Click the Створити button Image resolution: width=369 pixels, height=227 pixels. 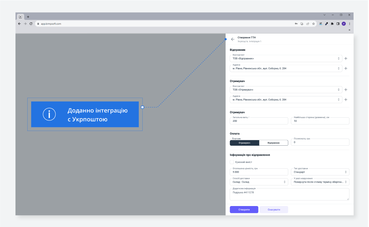pyautogui.click(x=244, y=209)
